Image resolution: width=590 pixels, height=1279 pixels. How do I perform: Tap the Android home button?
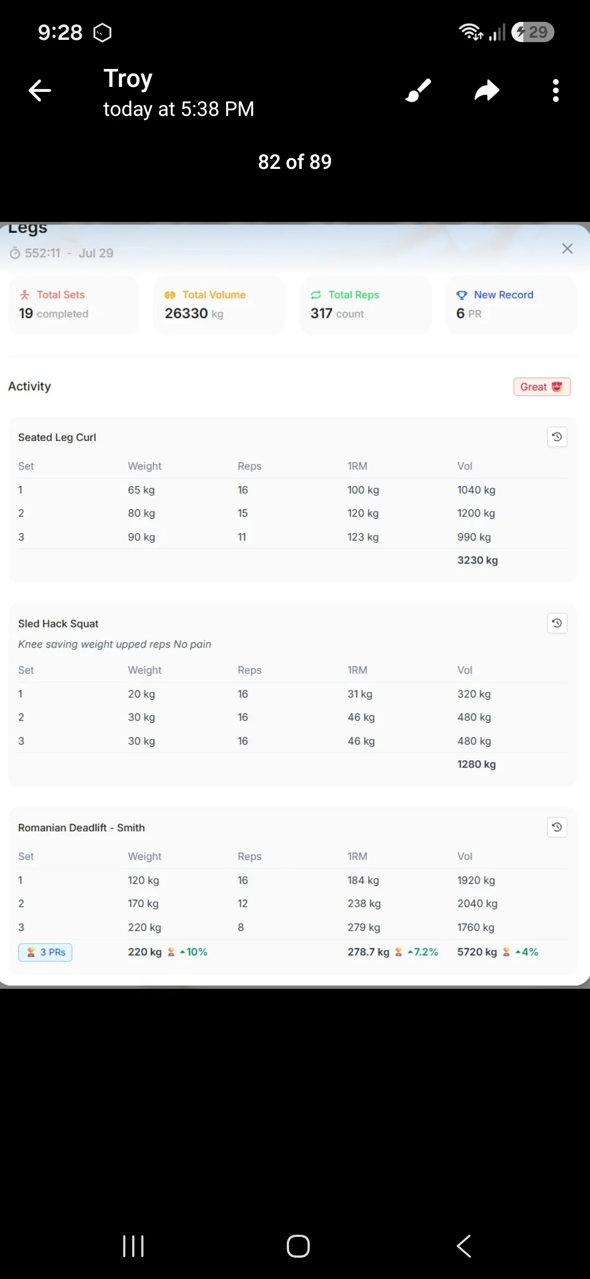click(298, 1246)
